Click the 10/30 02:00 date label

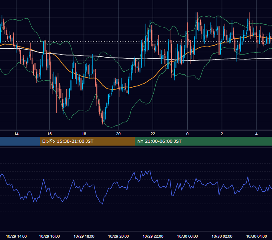point(222,236)
